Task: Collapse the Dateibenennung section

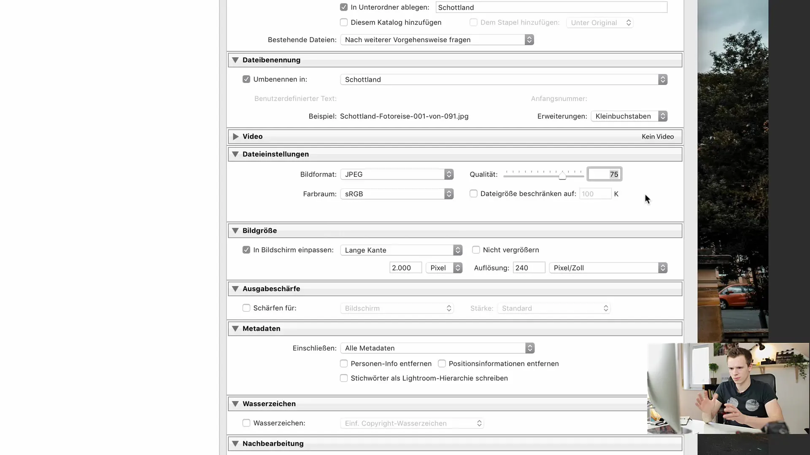Action: click(x=235, y=60)
